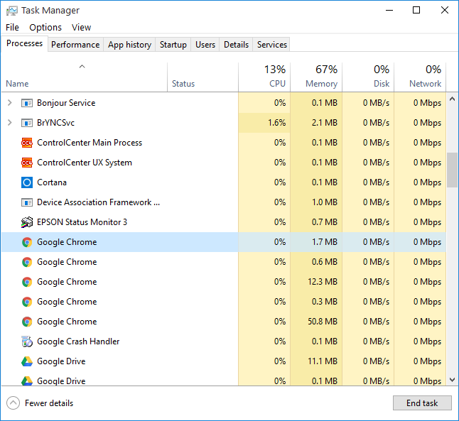This screenshot has height=421, width=459.
Task: Open the File menu
Action: [x=12, y=28]
